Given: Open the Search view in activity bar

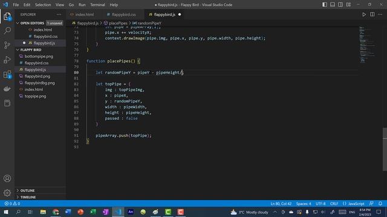Looking at the screenshot, I should coord(7,31).
